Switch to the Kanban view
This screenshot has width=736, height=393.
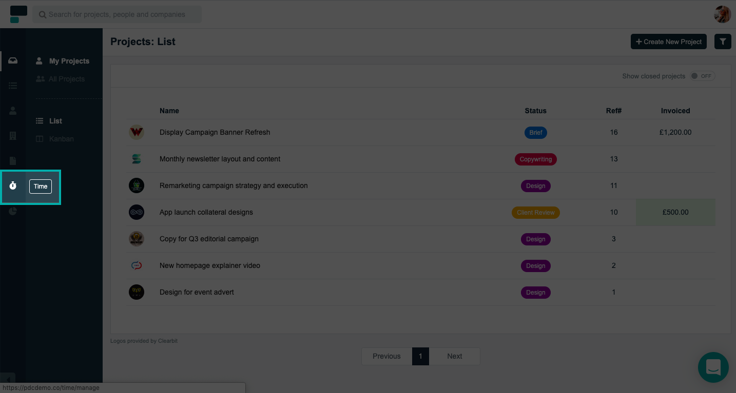61,139
